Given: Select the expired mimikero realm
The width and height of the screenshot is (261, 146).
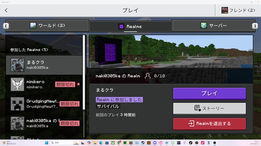Looking at the screenshot, I should click(x=44, y=84).
